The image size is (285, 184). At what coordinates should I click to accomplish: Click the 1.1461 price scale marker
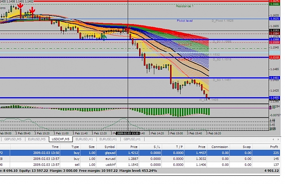[x=275, y=78]
